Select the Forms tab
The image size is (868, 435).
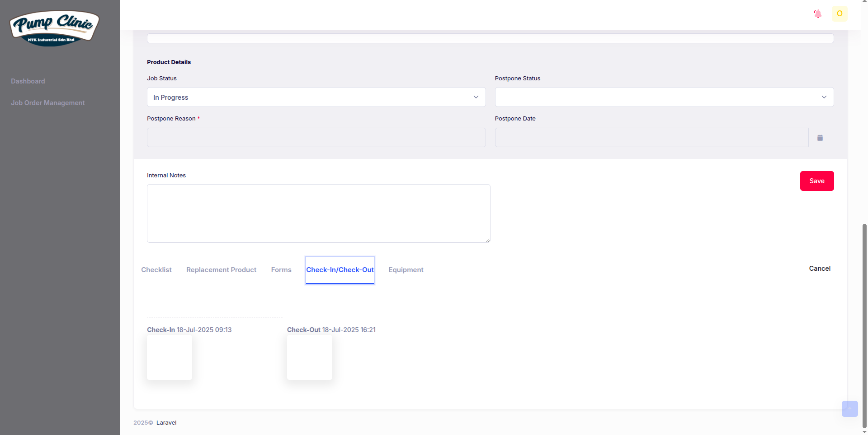click(281, 270)
